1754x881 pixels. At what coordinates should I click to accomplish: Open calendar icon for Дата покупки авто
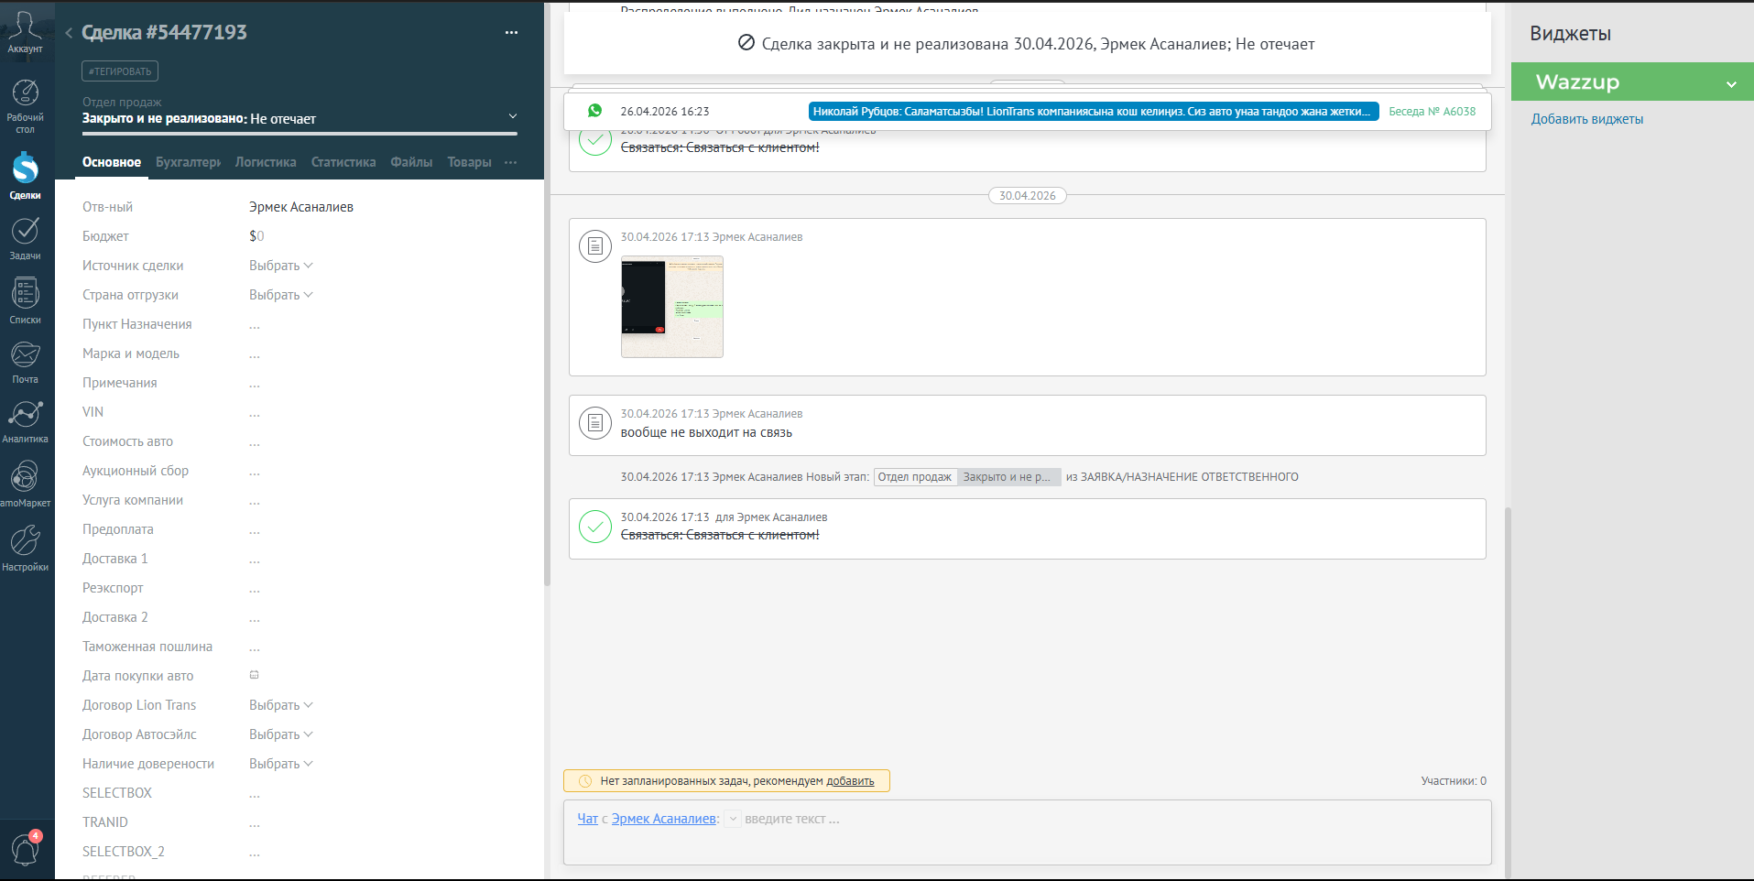point(255,675)
